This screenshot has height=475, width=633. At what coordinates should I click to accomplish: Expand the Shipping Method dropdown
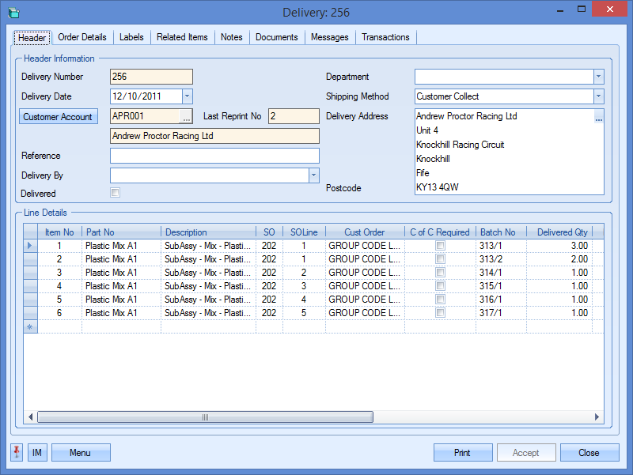pyautogui.click(x=598, y=96)
